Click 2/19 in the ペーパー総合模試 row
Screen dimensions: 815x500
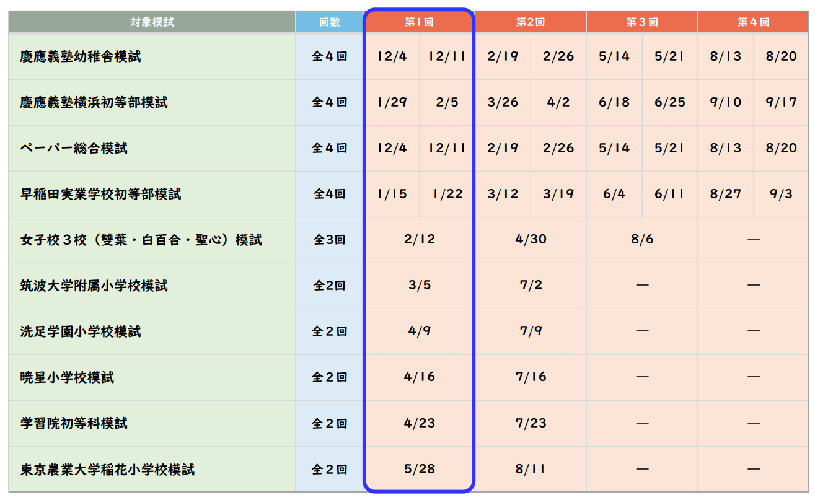[503, 148]
